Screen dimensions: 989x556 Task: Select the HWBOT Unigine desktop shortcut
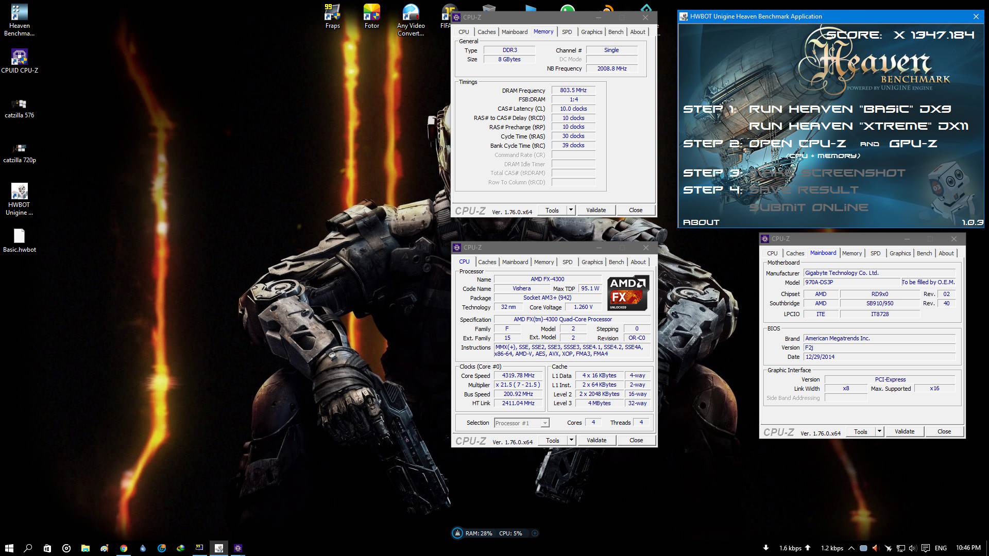pyautogui.click(x=20, y=199)
